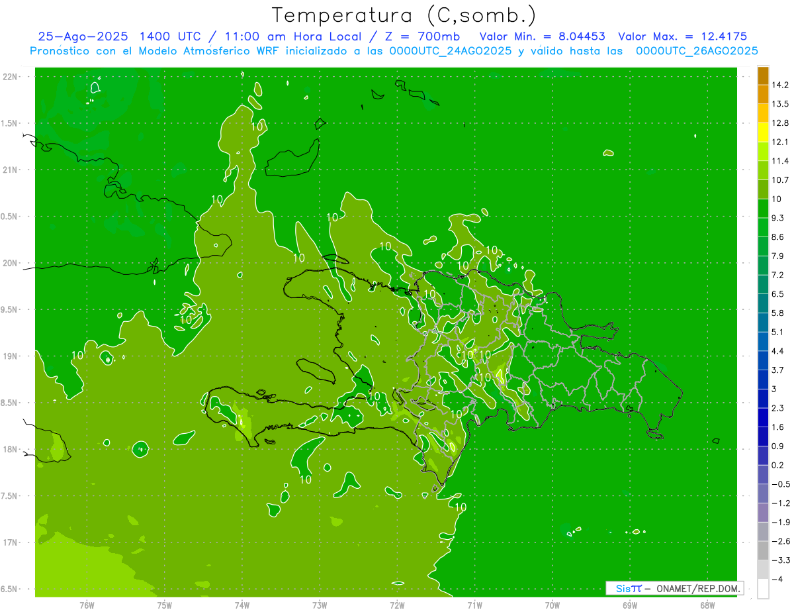This screenshot has width=794, height=614.
Task: Pick the dark blue swatch between 1.6 and 2.3
Action: (763, 417)
